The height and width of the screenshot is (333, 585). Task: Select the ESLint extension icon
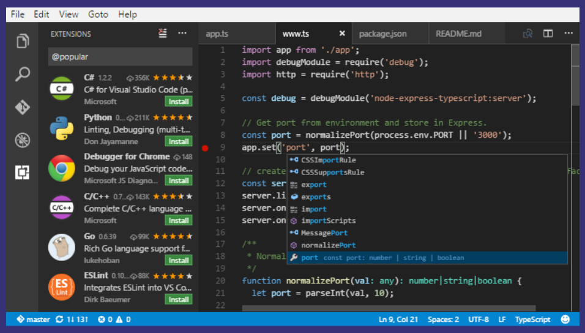(x=62, y=286)
